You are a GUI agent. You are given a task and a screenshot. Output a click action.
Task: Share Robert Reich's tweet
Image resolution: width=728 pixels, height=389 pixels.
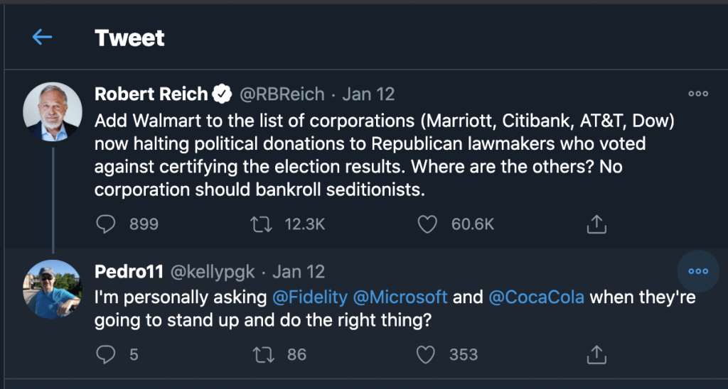pos(596,224)
